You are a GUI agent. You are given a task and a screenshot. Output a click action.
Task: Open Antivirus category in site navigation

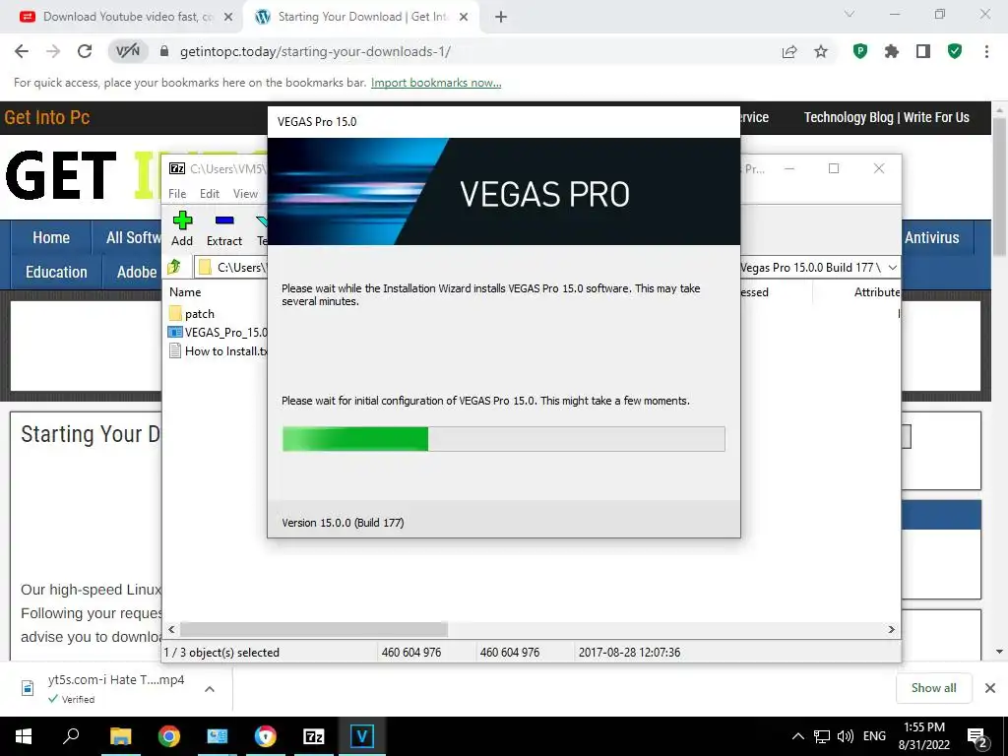point(932,237)
